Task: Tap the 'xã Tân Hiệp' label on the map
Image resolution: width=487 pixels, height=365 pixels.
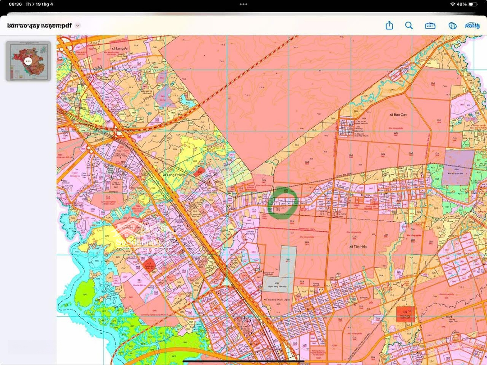Action: click(x=357, y=246)
